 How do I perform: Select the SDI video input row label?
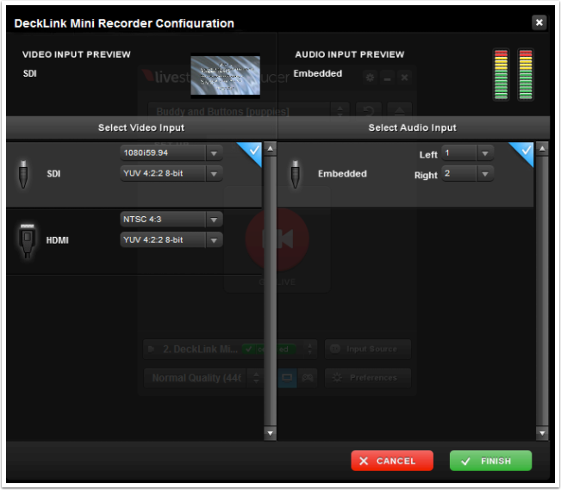pos(53,174)
